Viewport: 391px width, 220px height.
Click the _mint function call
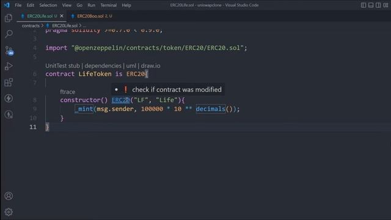pos(84,109)
